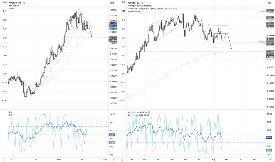Click the auto-scale "A" icon on weekly chart

[x=113, y=160]
